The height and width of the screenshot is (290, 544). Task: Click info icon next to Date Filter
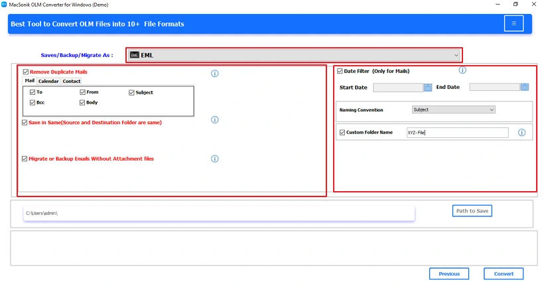click(x=462, y=70)
